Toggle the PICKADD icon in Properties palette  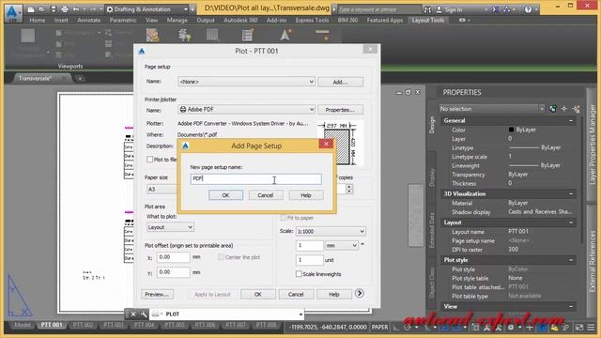(553, 109)
